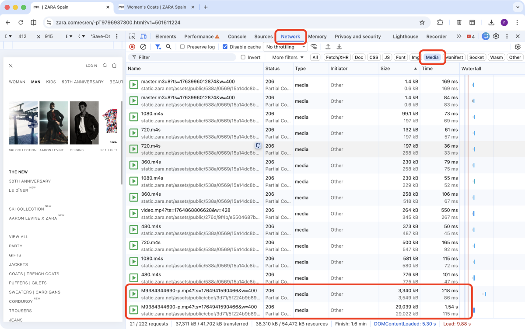Disable the Disable cache checkbox
Viewport: 525px width, 329px height.
click(224, 47)
